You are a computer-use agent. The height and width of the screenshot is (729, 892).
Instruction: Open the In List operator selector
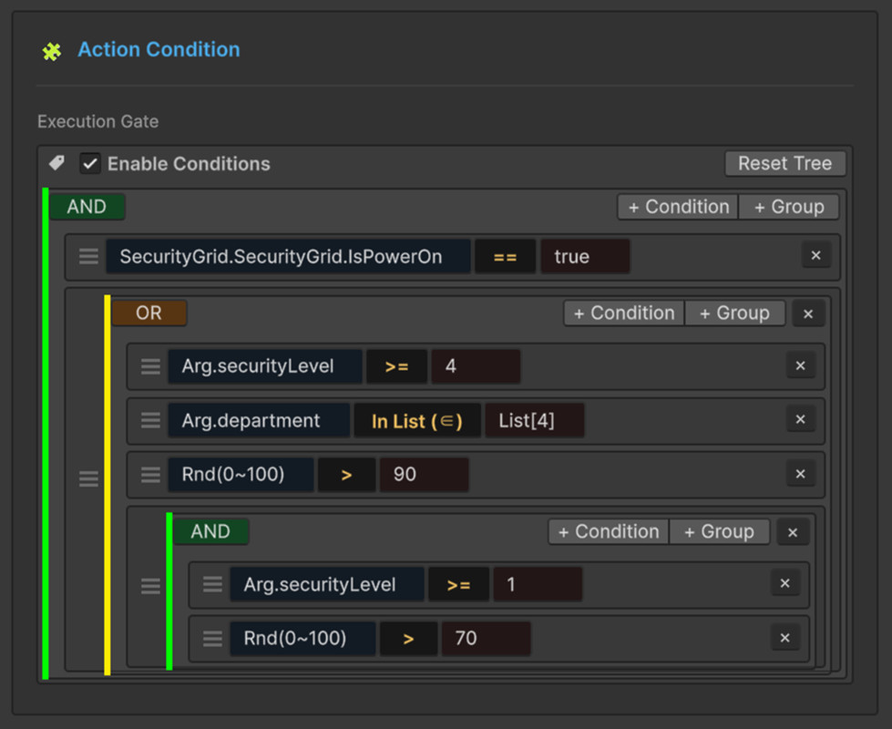click(416, 420)
